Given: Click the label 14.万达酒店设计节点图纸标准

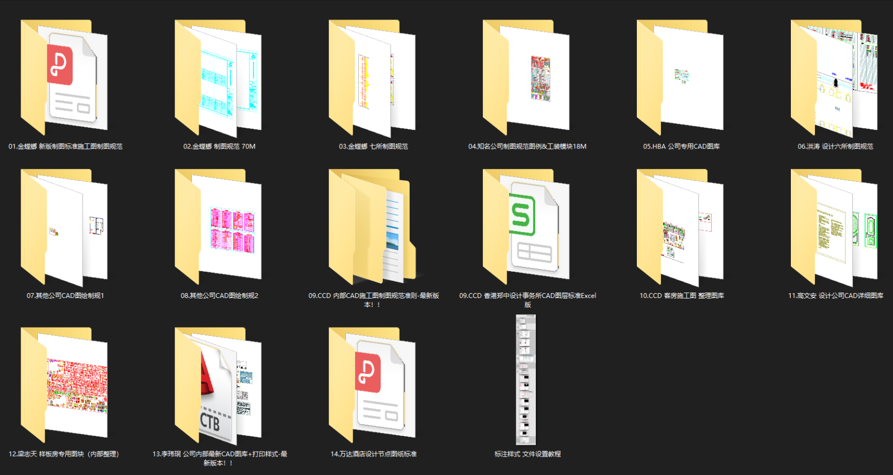Looking at the screenshot, I should (373, 454).
